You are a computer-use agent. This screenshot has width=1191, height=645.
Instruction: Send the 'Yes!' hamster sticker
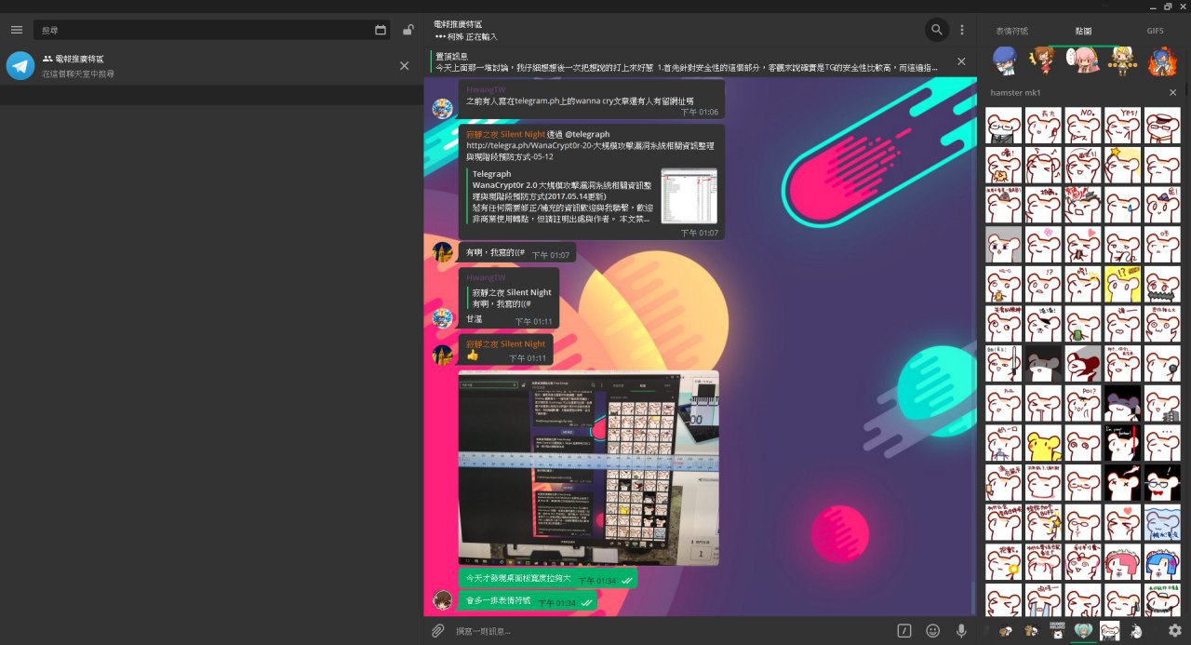pos(1122,125)
